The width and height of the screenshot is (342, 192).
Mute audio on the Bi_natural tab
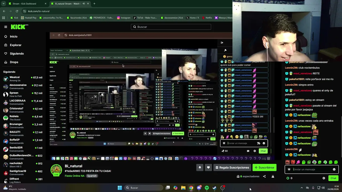84,4
